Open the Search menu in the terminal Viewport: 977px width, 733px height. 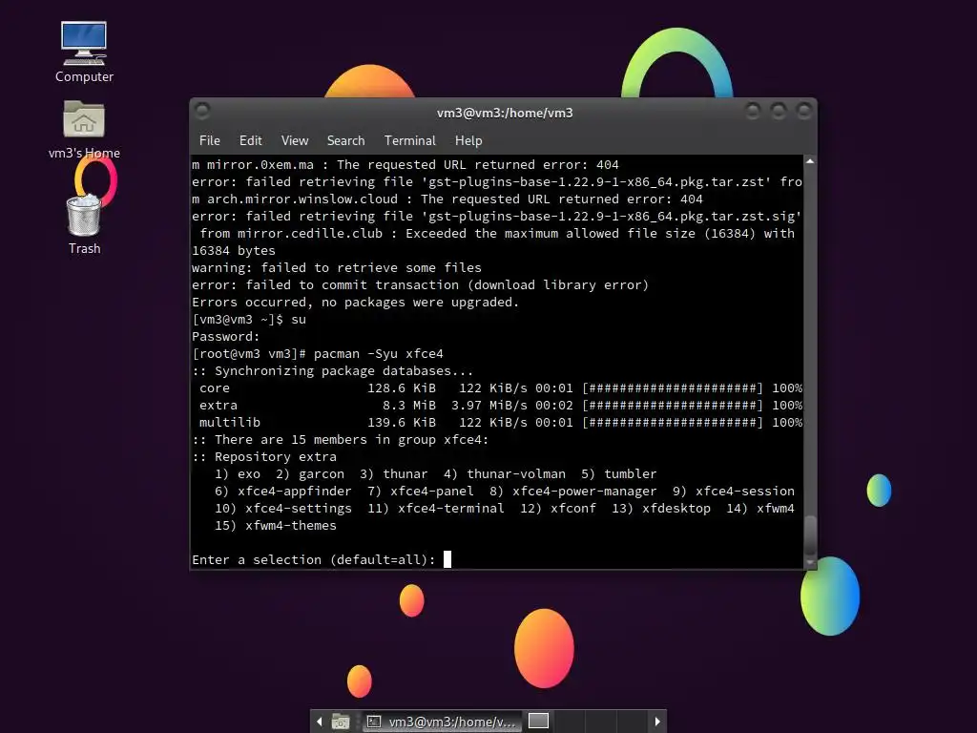pyautogui.click(x=345, y=140)
